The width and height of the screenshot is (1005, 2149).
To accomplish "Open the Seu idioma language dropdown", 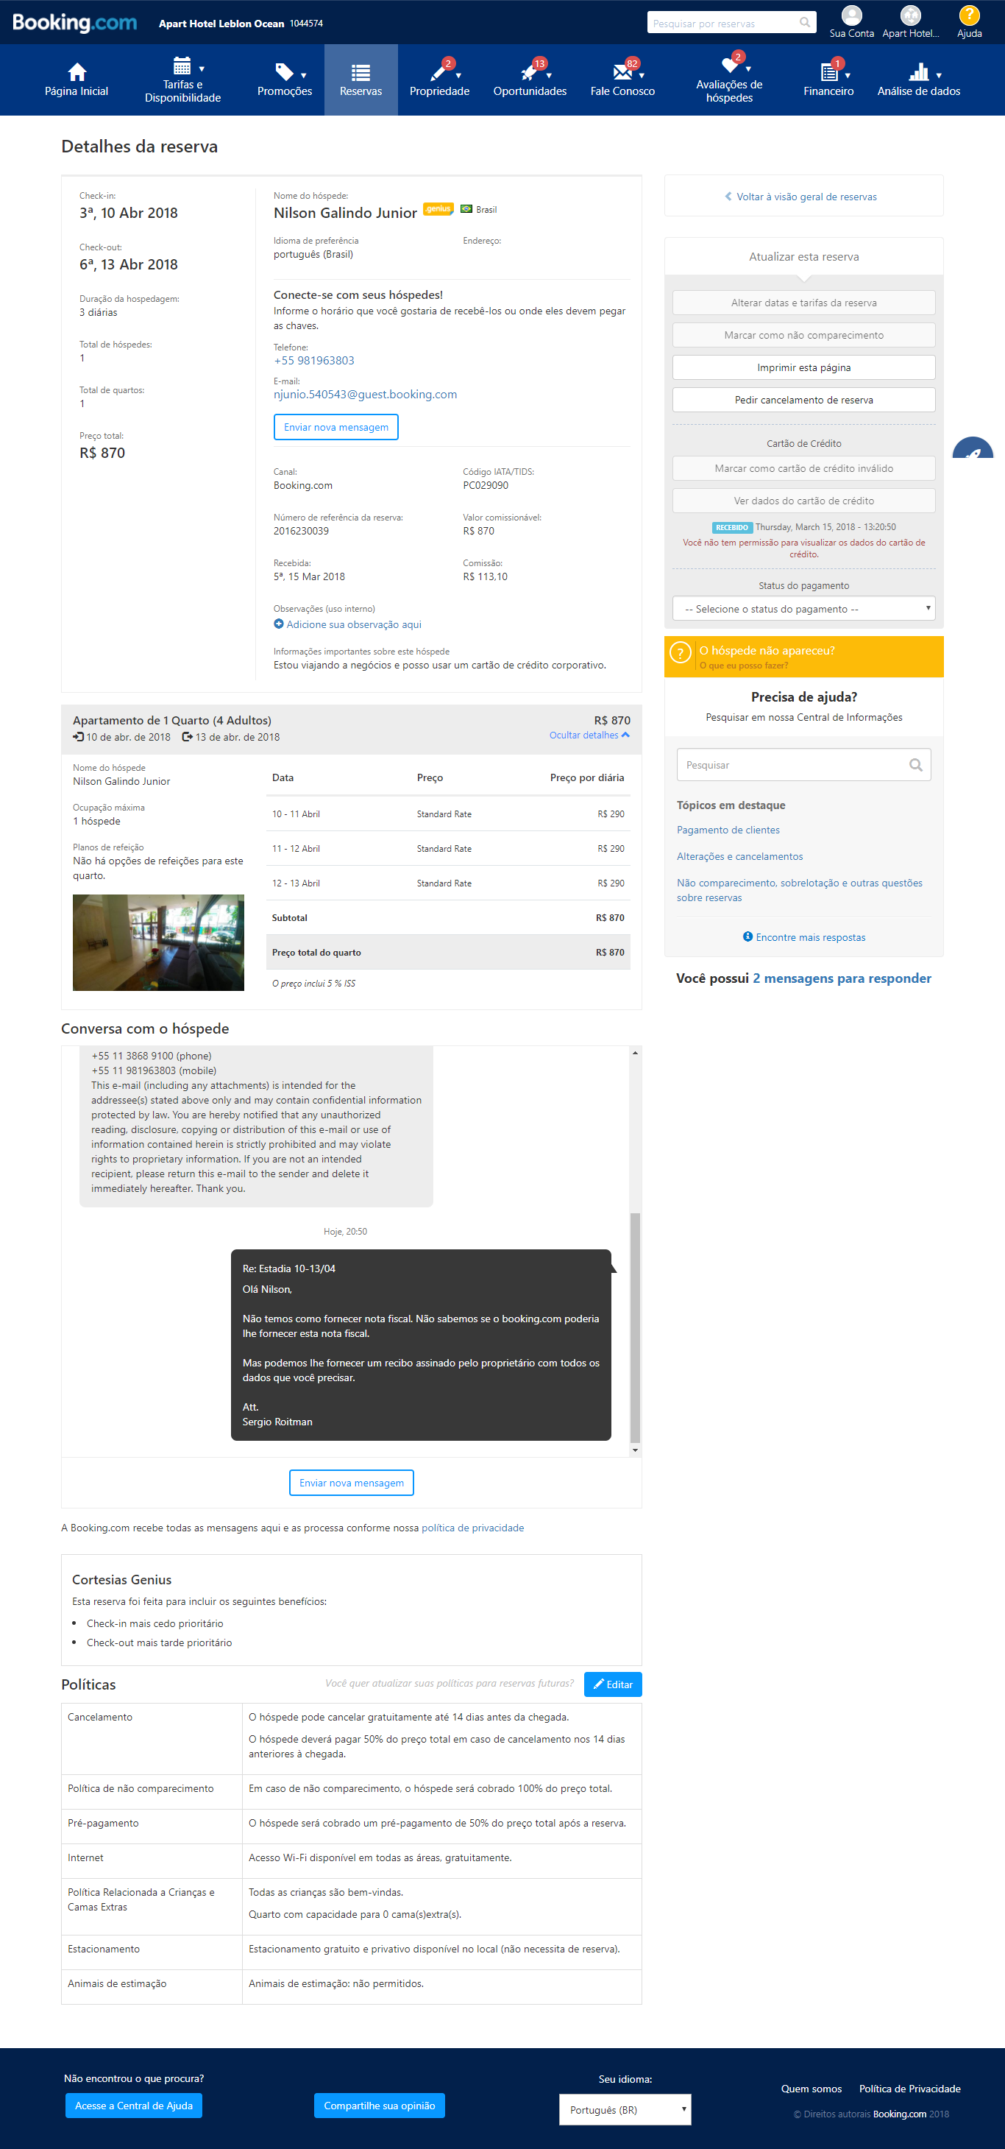I will point(625,2109).
